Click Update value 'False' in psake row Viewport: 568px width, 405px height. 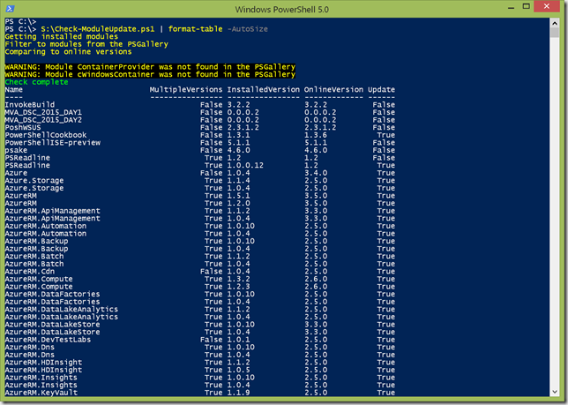pyautogui.click(x=384, y=150)
